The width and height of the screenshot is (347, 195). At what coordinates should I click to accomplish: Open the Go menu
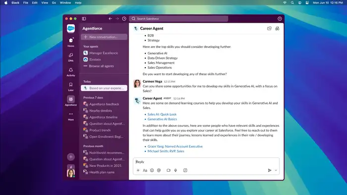pyautogui.click(x=54, y=2)
